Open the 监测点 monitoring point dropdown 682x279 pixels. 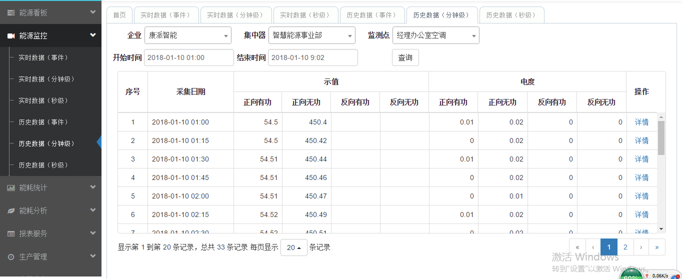pyautogui.click(x=435, y=35)
